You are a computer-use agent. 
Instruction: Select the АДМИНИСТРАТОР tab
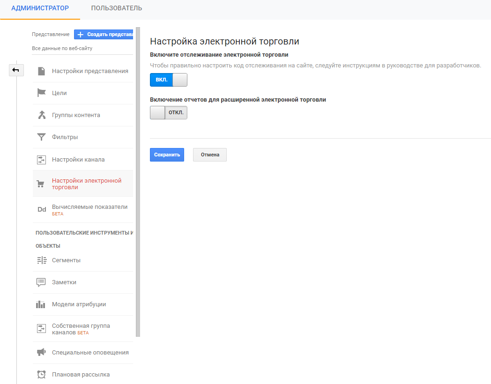[x=40, y=8]
